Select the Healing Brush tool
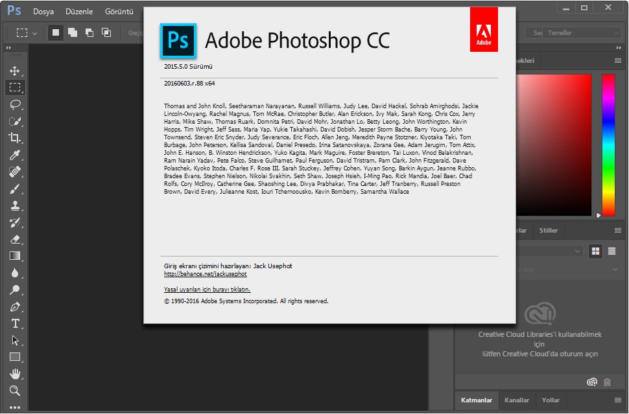 [15, 172]
